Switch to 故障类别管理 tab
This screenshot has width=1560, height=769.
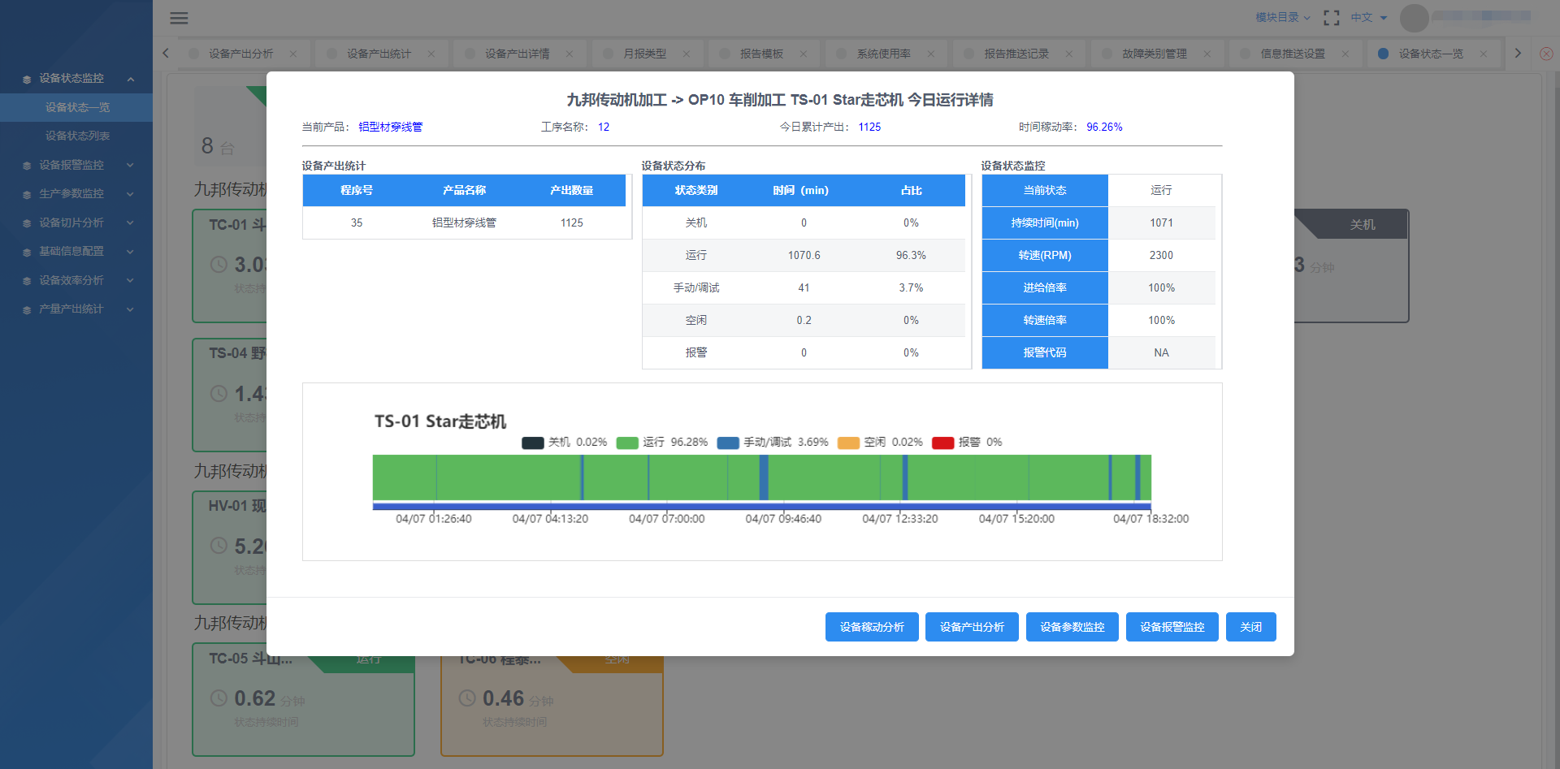click(x=1155, y=54)
